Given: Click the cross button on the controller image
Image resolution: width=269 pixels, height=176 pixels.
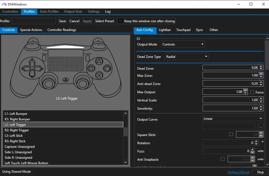Looking at the screenshot, I should pyautogui.click(x=99, y=75).
